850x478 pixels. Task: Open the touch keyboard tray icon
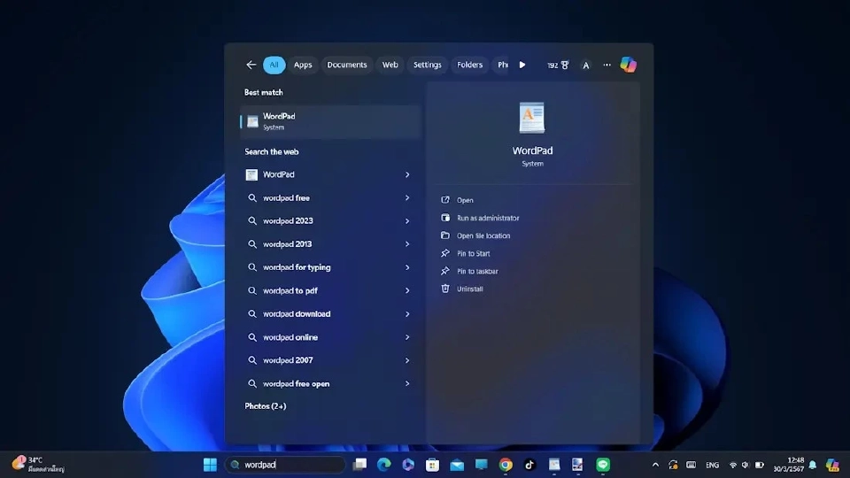(692, 465)
